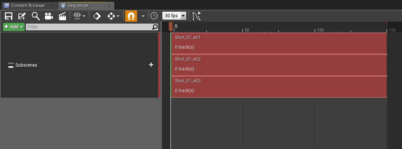Close the Sequencer tab

pyautogui.click(x=109, y=6)
